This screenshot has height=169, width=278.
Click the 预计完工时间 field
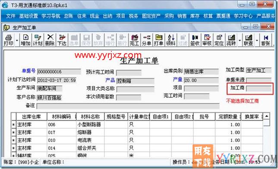pyautogui.click(x=129, y=73)
